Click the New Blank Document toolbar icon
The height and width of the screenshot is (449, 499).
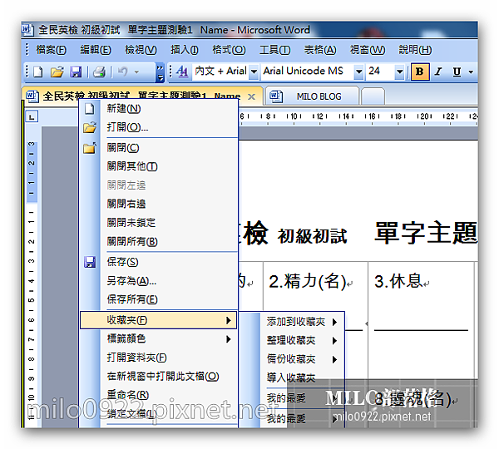[38, 72]
